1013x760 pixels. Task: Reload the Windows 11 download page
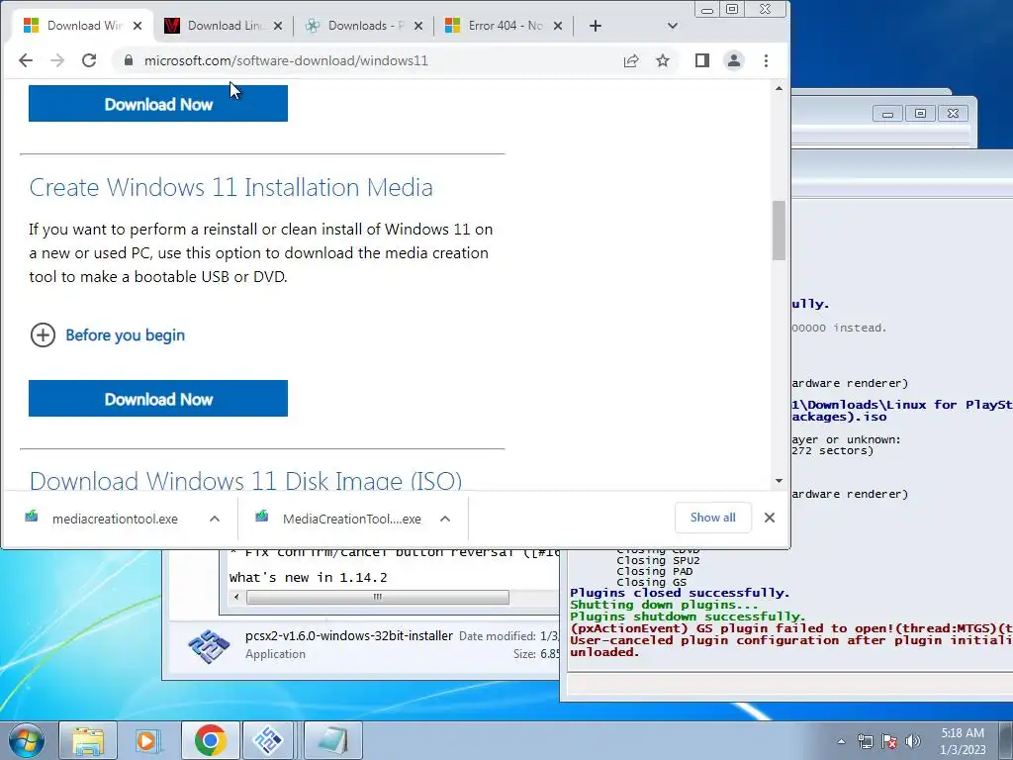point(89,60)
